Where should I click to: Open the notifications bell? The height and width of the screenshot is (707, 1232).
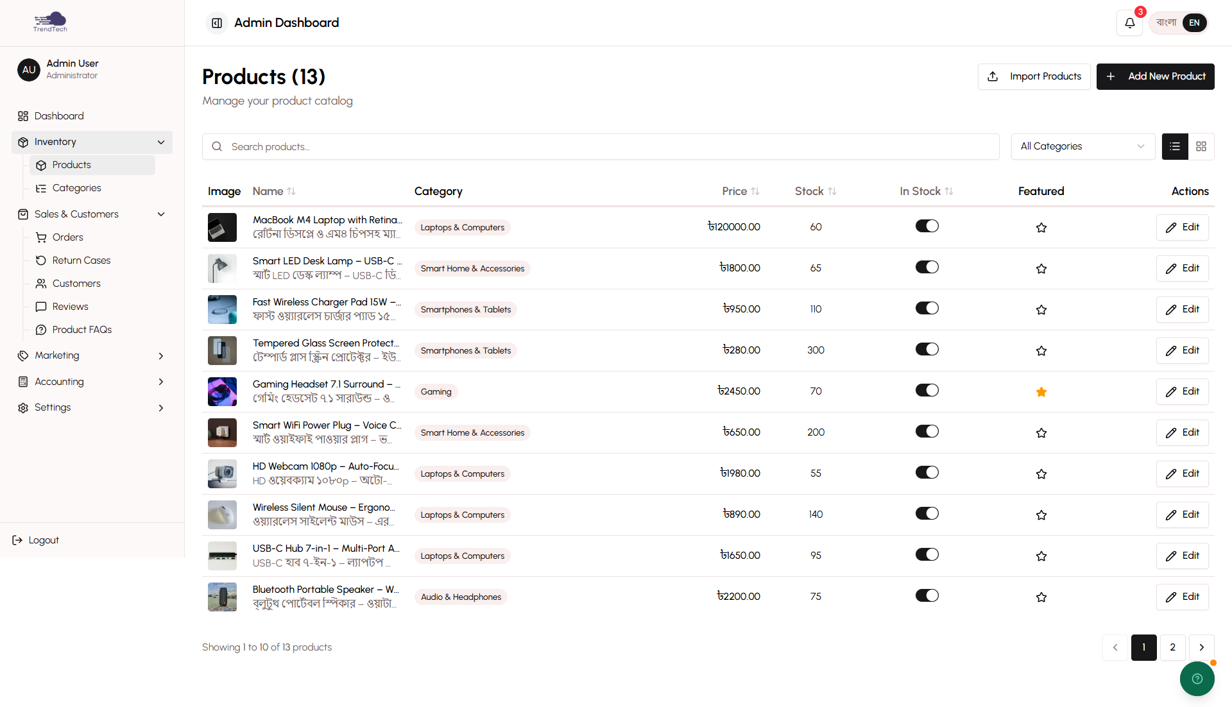[1129, 23]
